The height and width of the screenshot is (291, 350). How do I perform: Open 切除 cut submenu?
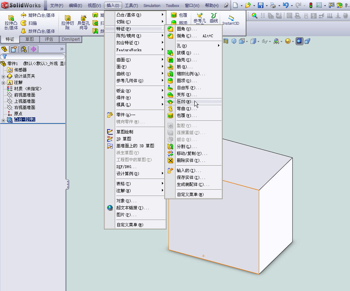tap(135, 22)
